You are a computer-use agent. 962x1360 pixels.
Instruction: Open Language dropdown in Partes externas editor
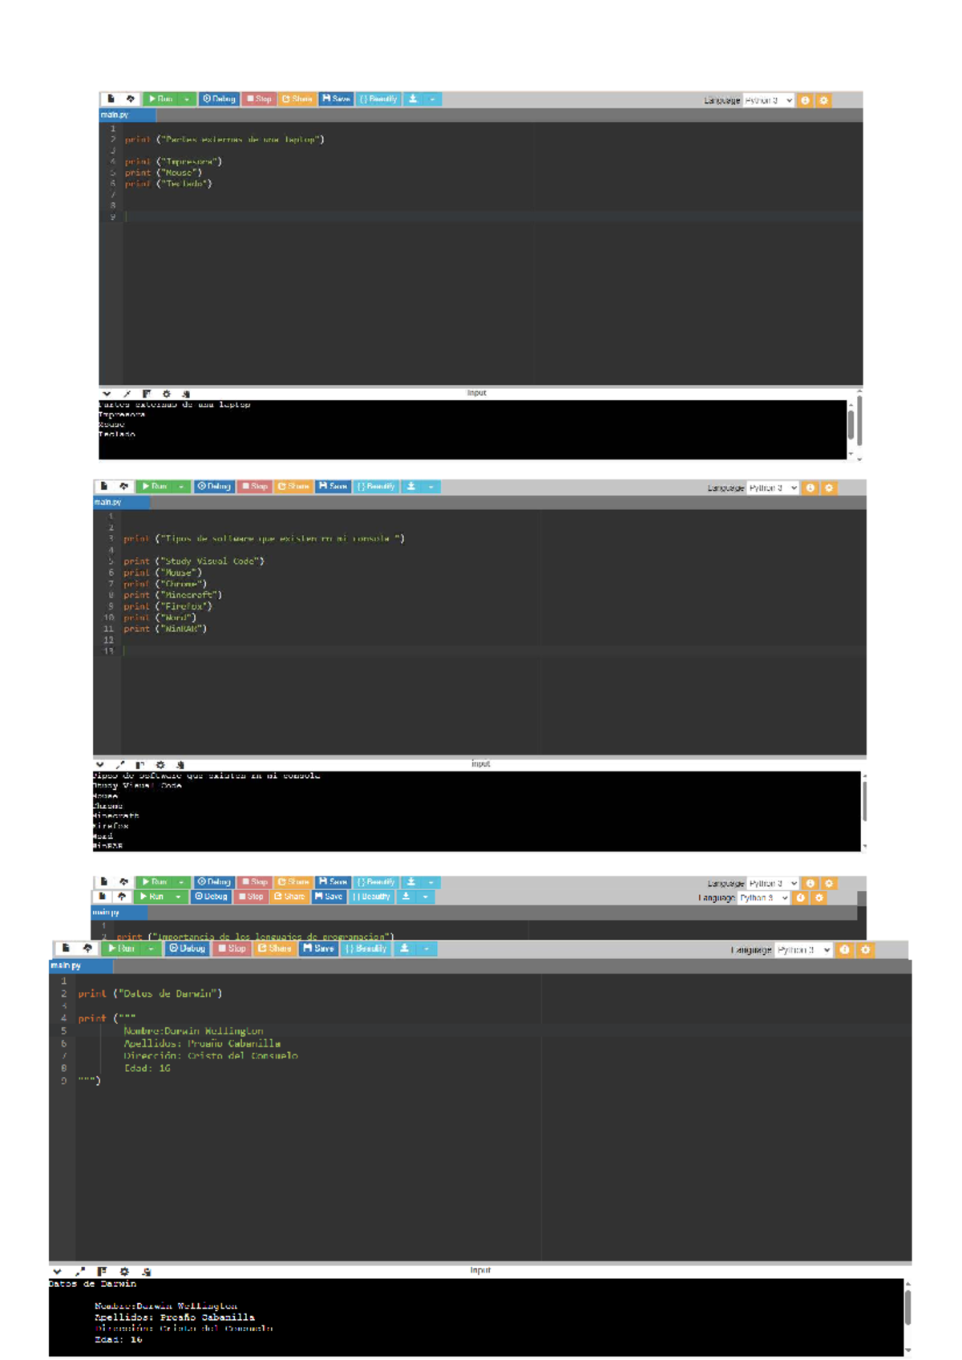point(768,100)
